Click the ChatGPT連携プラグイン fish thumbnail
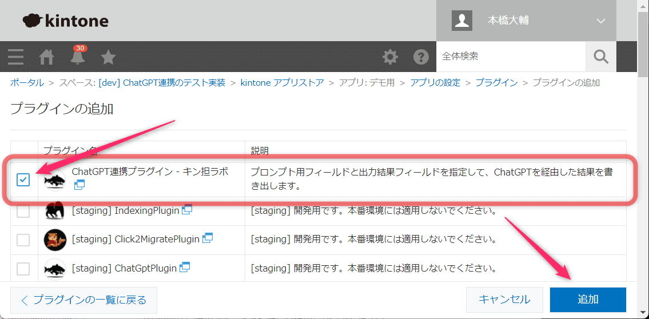This screenshot has height=319, width=649. point(55,180)
